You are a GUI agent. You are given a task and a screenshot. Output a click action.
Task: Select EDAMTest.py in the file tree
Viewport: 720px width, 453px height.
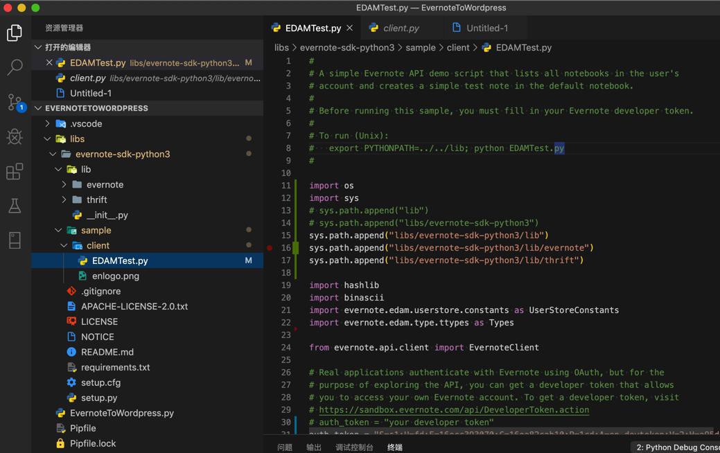point(147,260)
